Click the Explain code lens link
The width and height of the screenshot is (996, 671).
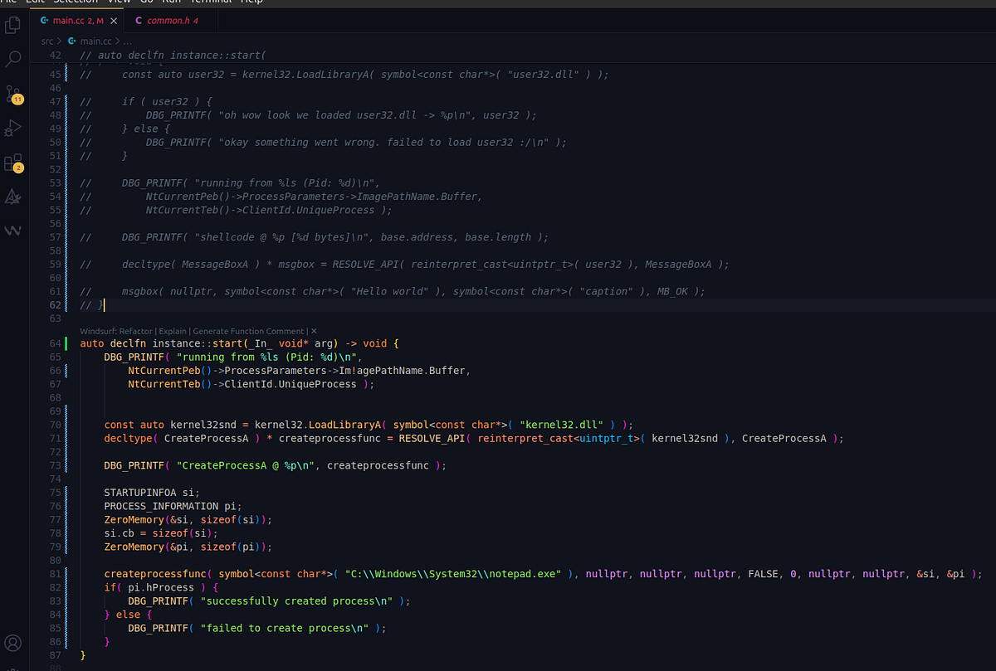[x=173, y=331]
